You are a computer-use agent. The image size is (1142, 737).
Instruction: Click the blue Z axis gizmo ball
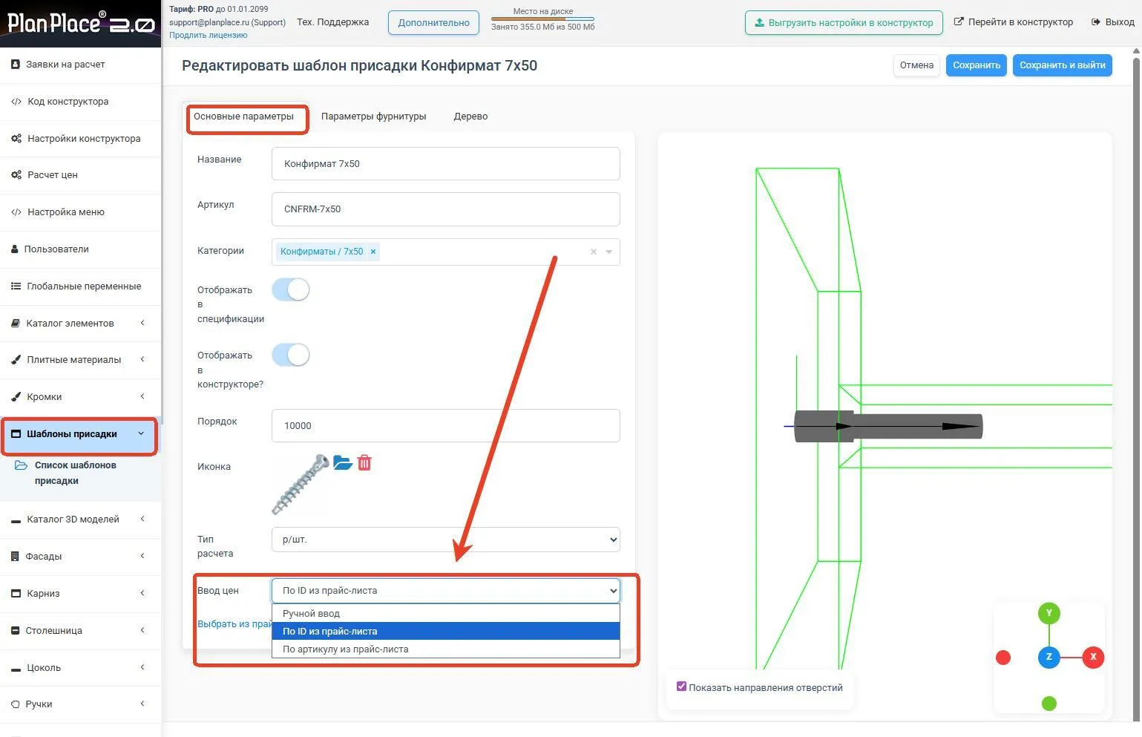[x=1049, y=657]
